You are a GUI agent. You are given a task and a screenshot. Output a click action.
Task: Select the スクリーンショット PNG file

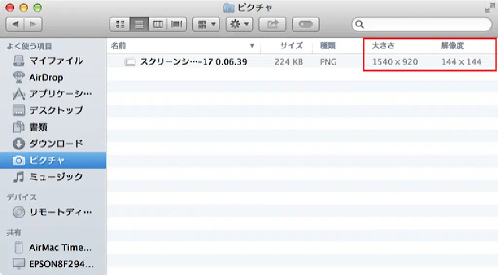click(193, 62)
